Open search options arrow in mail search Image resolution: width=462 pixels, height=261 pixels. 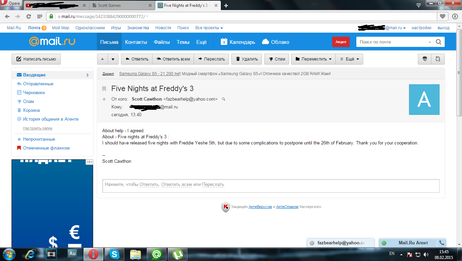point(430,42)
